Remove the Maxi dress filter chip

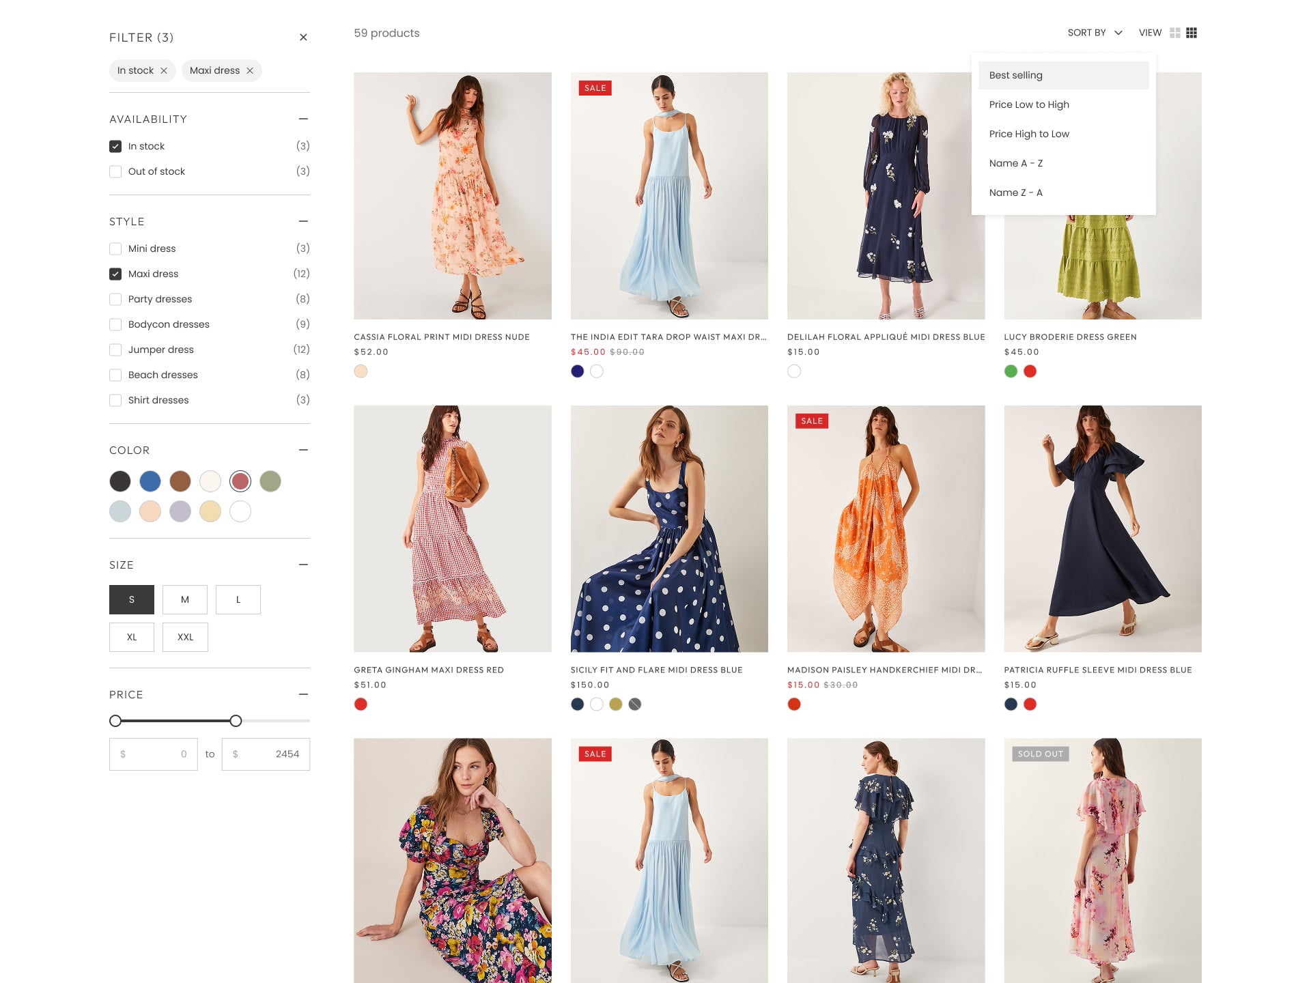click(x=250, y=71)
